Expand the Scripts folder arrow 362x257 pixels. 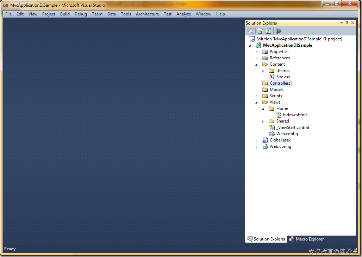click(x=256, y=96)
